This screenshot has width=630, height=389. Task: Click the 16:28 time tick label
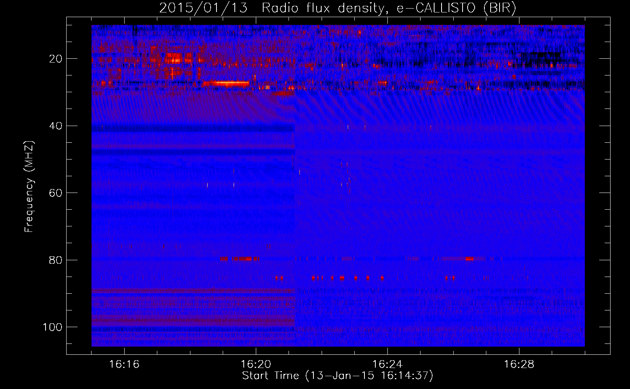519,364
